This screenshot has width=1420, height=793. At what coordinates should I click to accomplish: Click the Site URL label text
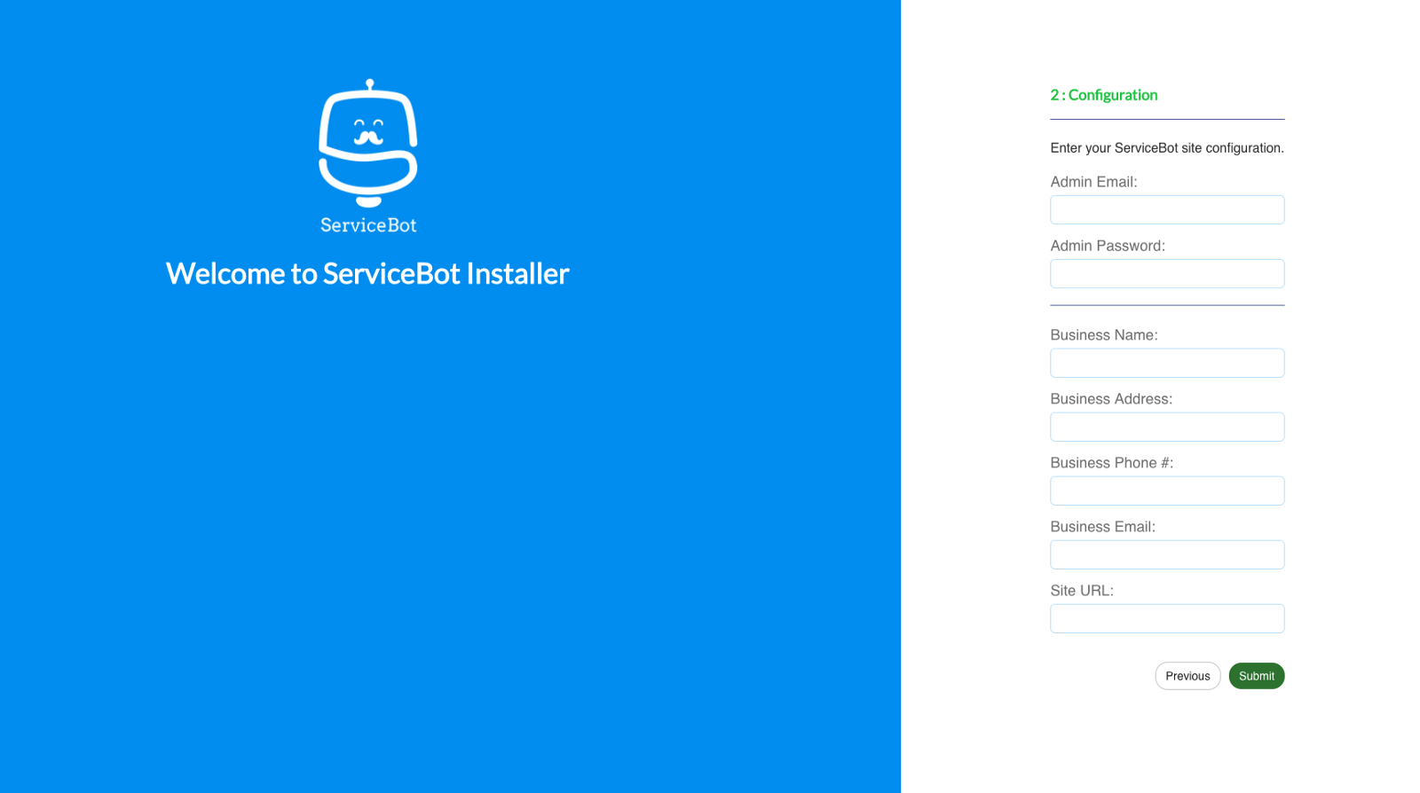[x=1082, y=591]
